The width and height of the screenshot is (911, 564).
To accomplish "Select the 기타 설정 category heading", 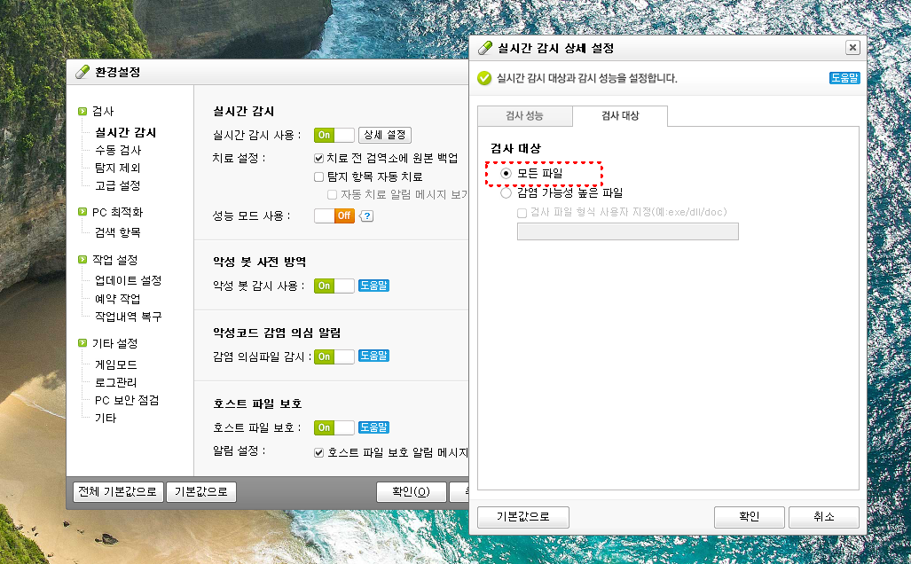I will (115, 343).
